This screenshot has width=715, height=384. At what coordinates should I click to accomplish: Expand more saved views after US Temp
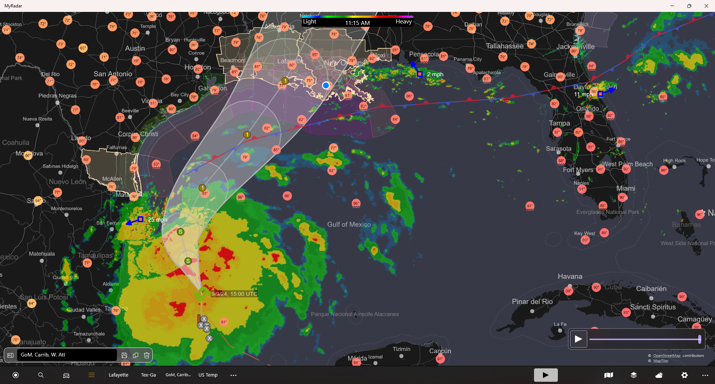pos(233,375)
